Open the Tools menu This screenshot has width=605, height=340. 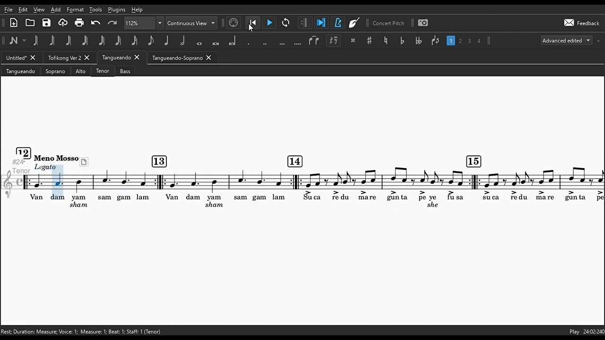coord(95,9)
